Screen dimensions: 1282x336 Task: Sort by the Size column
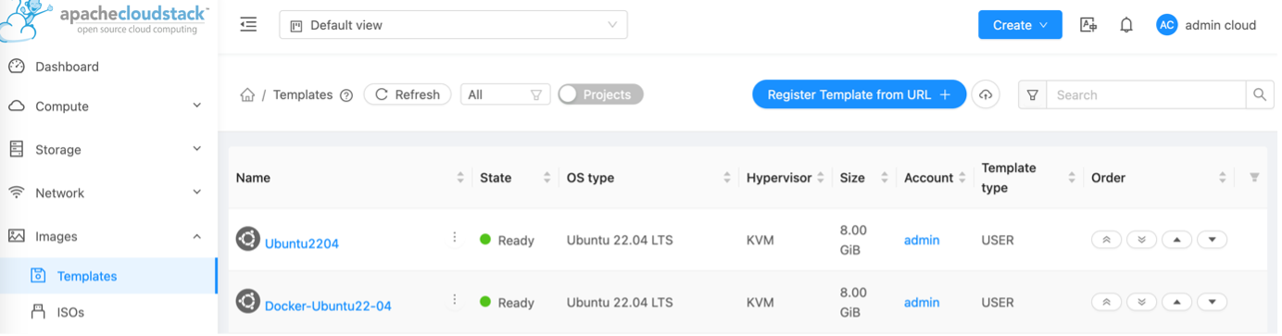click(864, 178)
